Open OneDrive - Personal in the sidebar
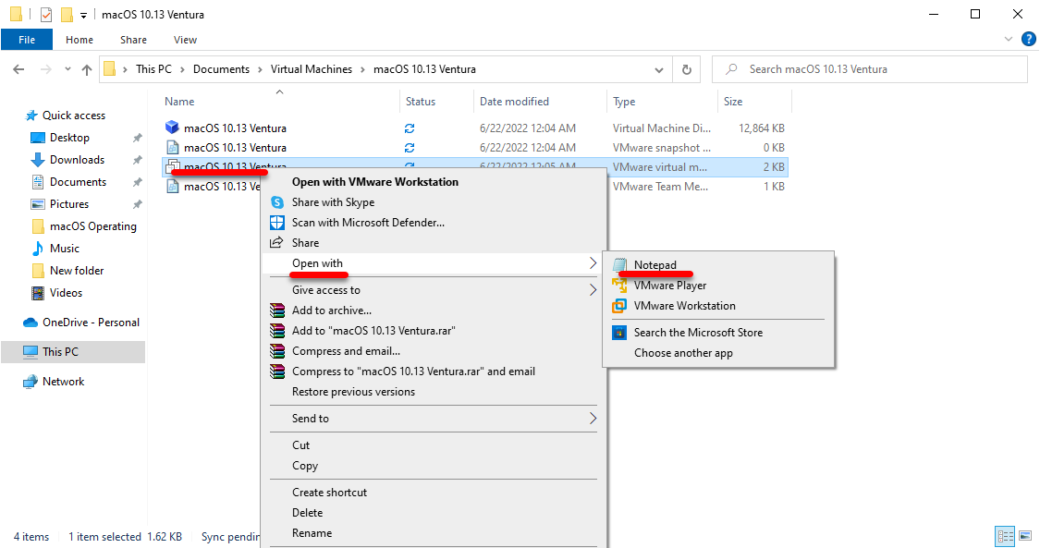 click(86, 322)
